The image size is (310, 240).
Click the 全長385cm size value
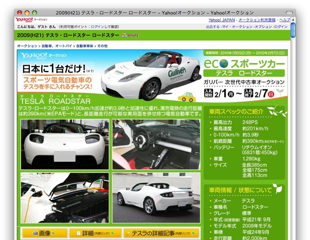tap(254, 165)
